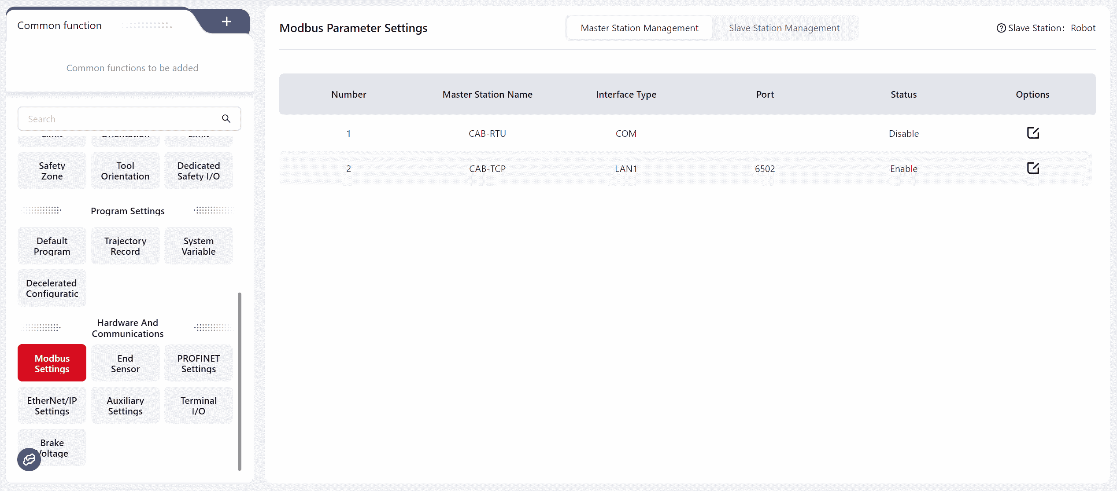1117x491 pixels.
Task: Click the edit icon for CAB-TCP row
Action: pyautogui.click(x=1032, y=168)
